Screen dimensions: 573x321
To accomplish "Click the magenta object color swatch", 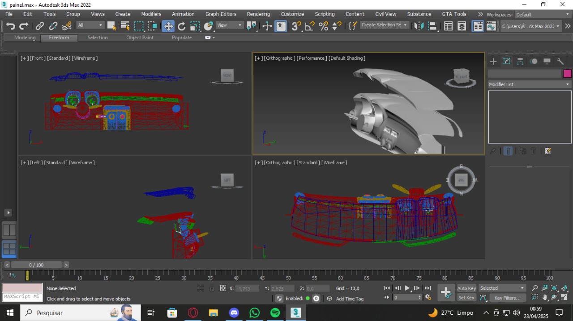I will click(567, 74).
